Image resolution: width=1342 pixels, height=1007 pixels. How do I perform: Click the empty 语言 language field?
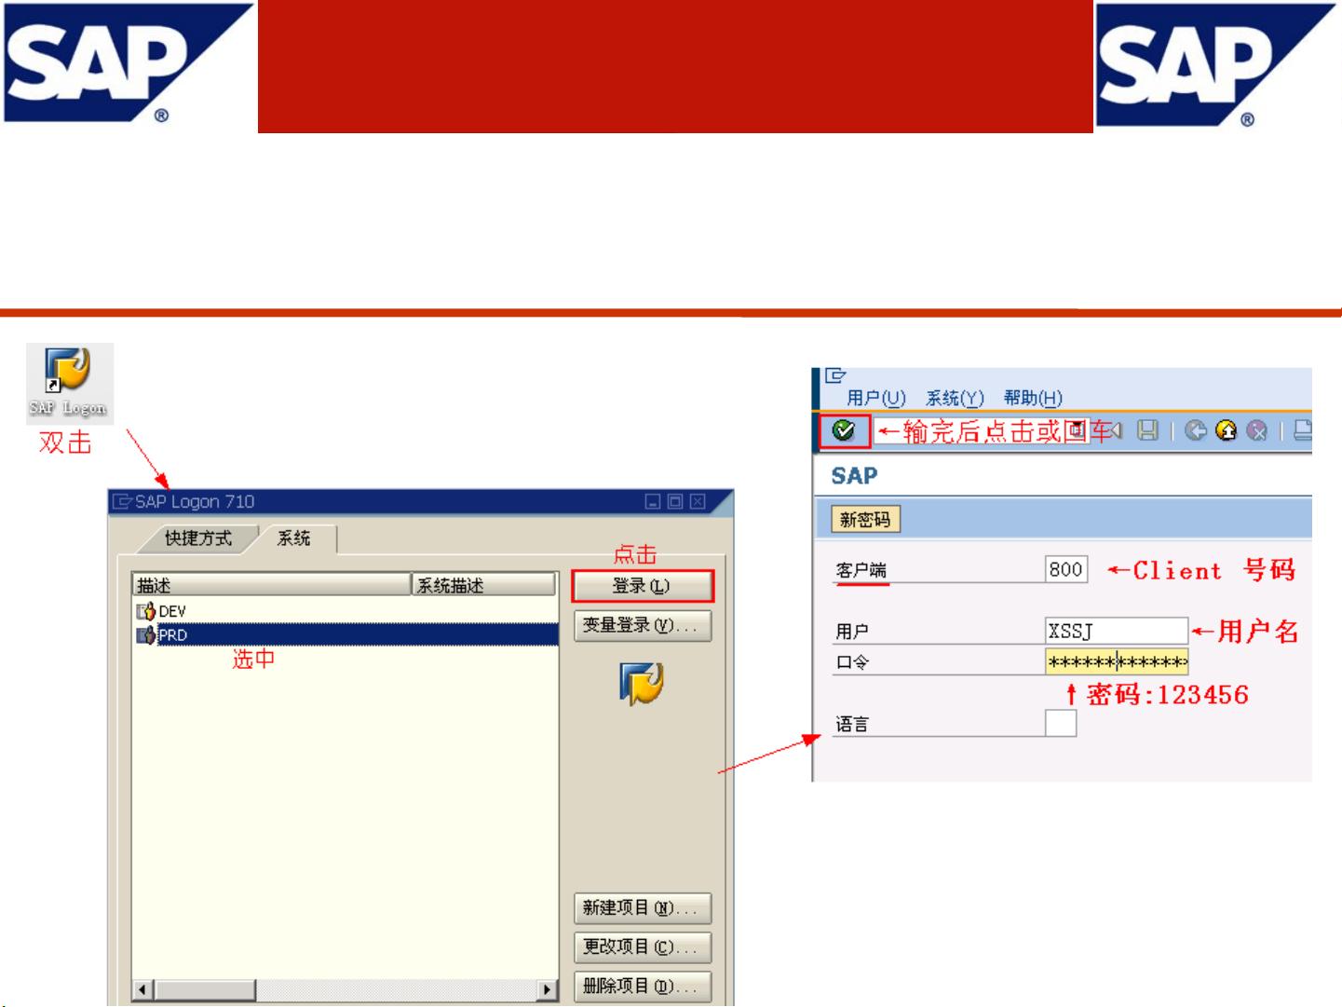1061,724
